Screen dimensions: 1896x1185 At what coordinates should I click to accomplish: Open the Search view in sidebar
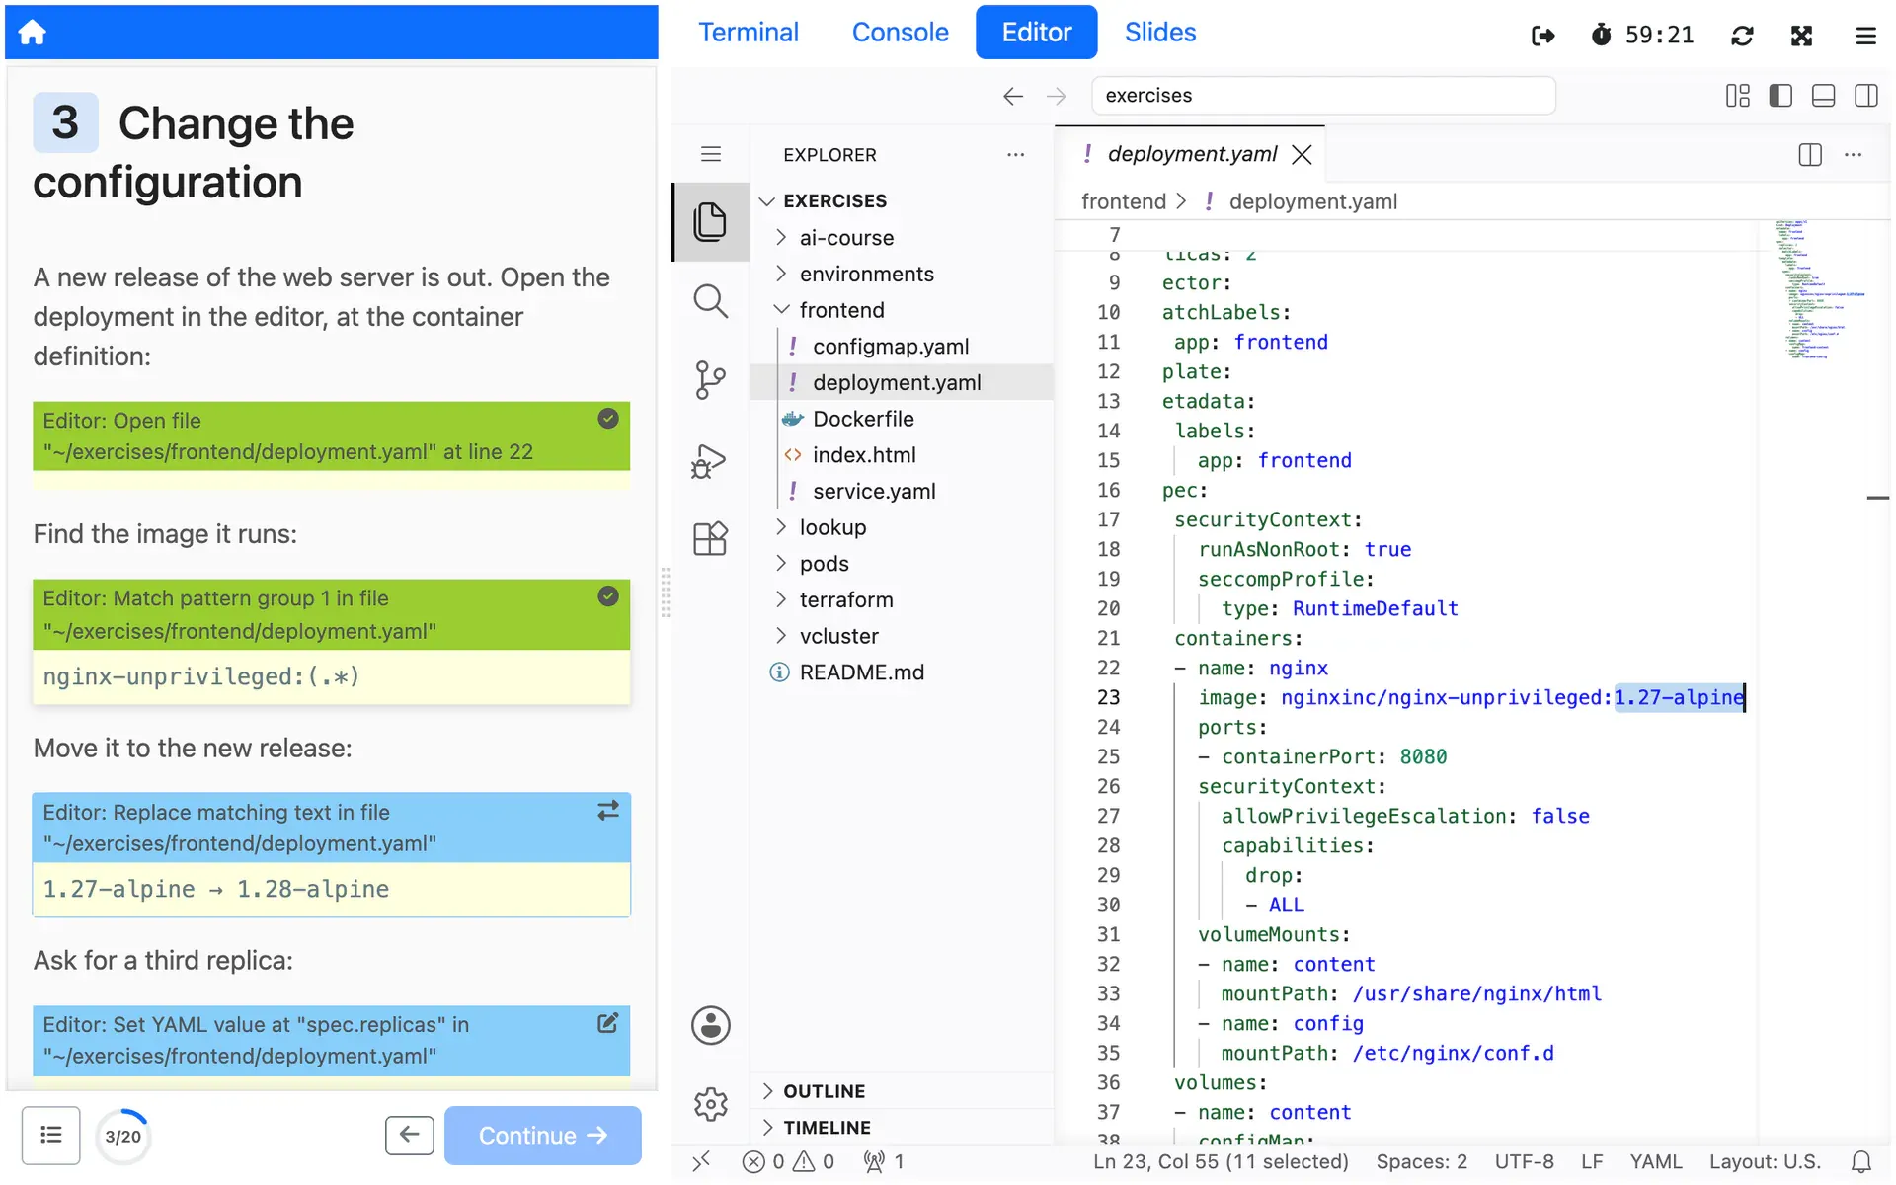pyautogui.click(x=710, y=301)
